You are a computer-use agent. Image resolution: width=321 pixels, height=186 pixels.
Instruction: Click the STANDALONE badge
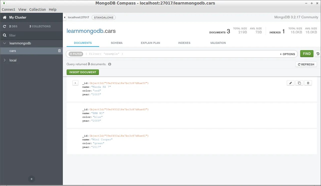[104, 18]
